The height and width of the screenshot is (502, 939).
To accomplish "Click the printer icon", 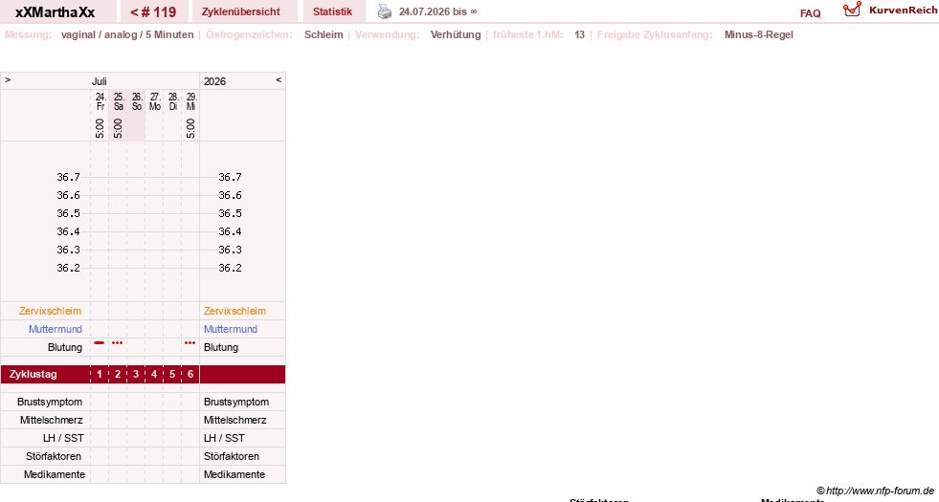I will click(x=385, y=11).
